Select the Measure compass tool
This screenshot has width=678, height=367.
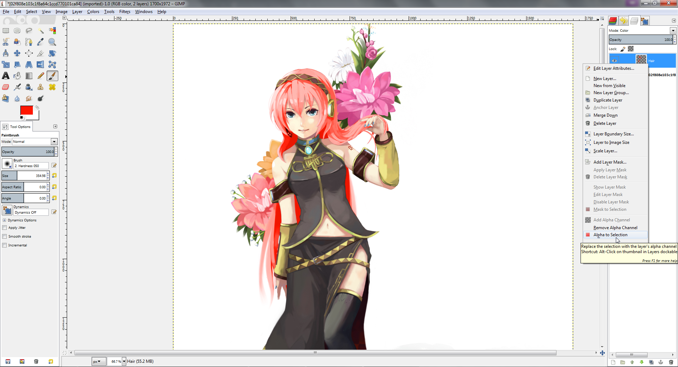coord(6,53)
